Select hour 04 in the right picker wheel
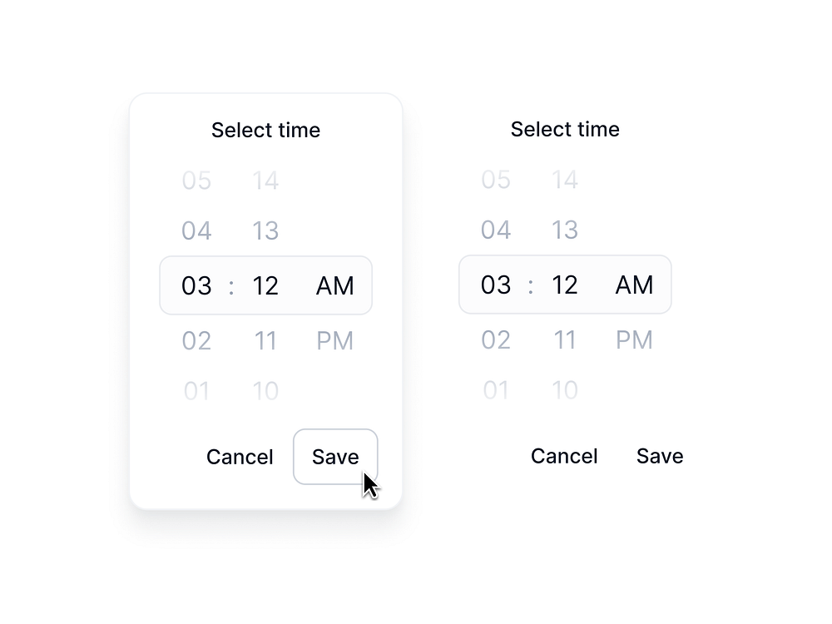Screen dimensions: 832x624 coord(496,230)
